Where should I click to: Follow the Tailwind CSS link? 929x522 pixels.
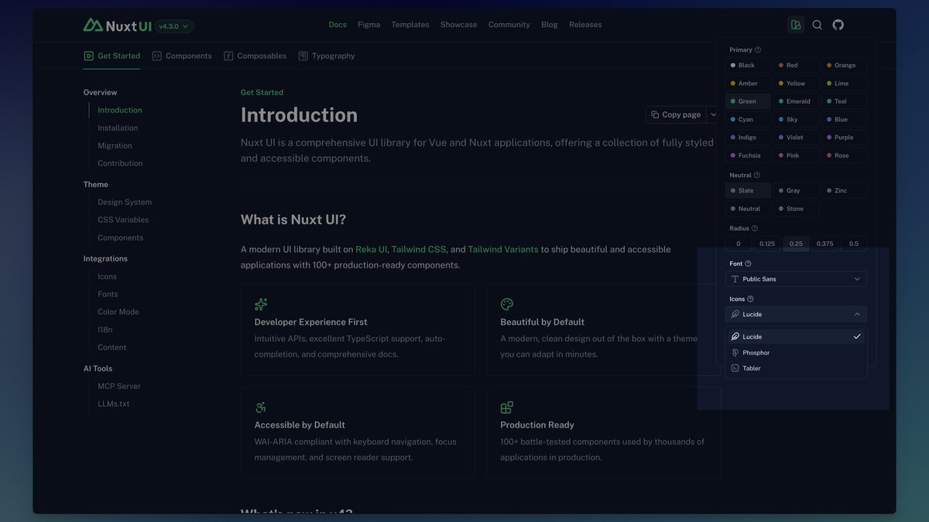pyautogui.click(x=419, y=250)
